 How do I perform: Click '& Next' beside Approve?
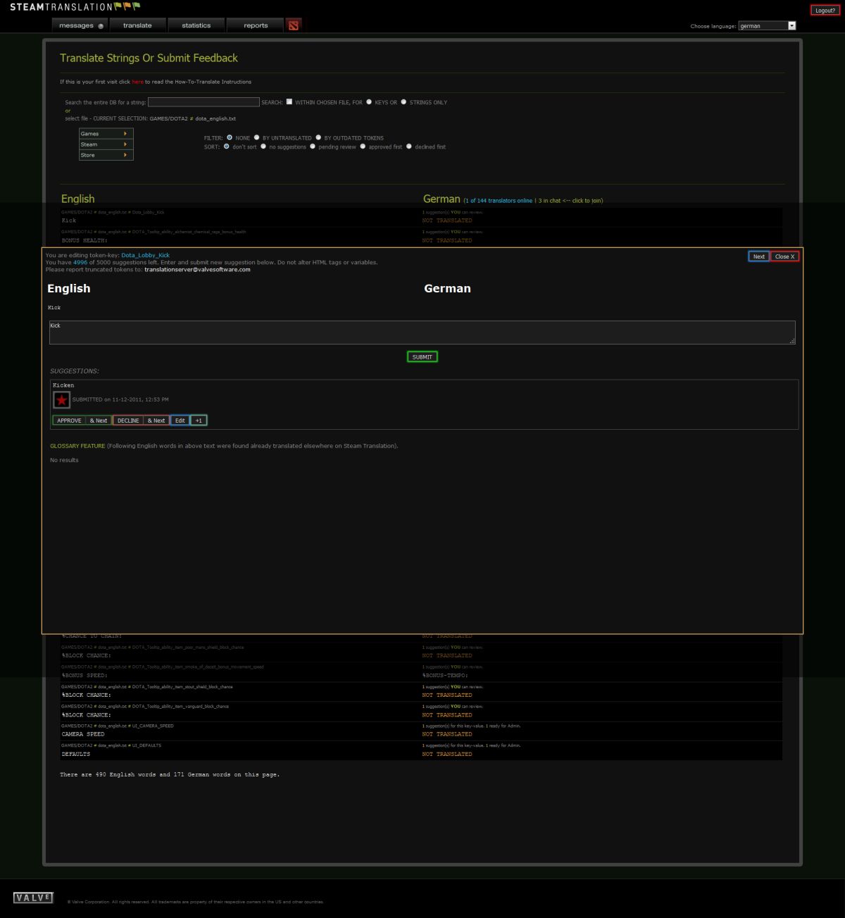pyautogui.click(x=99, y=421)
